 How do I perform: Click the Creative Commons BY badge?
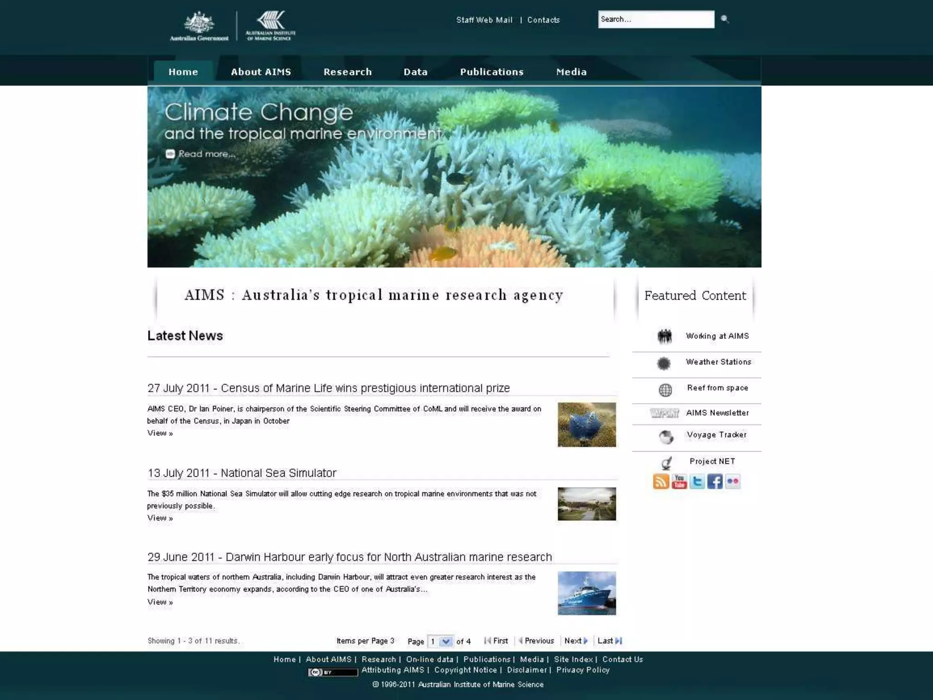click(x=333, y=672)
